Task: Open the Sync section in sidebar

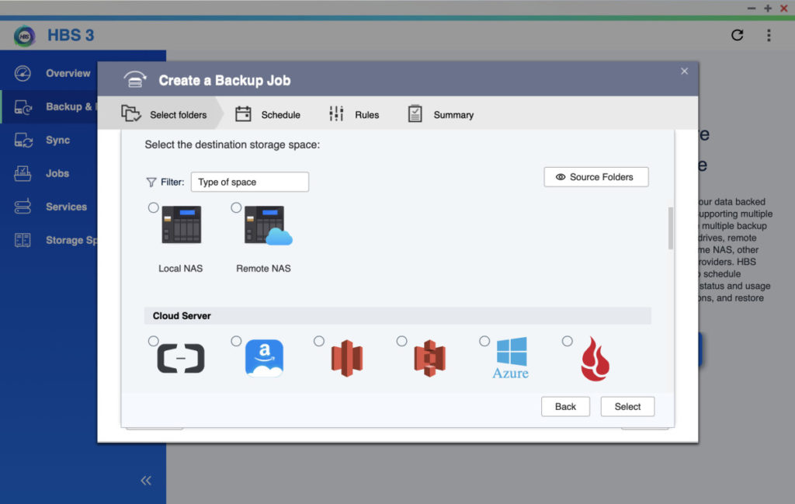Action: (x=57, y=140)
